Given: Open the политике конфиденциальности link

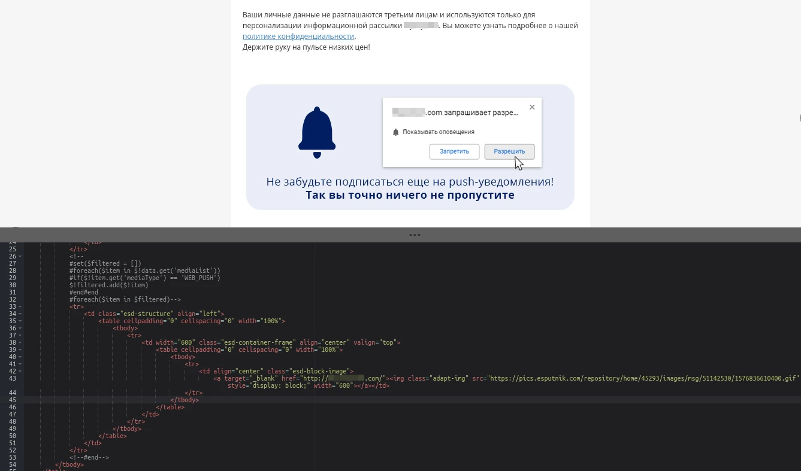Looking at the screenshot, I should pyautogui.click(x=298, y=37).
